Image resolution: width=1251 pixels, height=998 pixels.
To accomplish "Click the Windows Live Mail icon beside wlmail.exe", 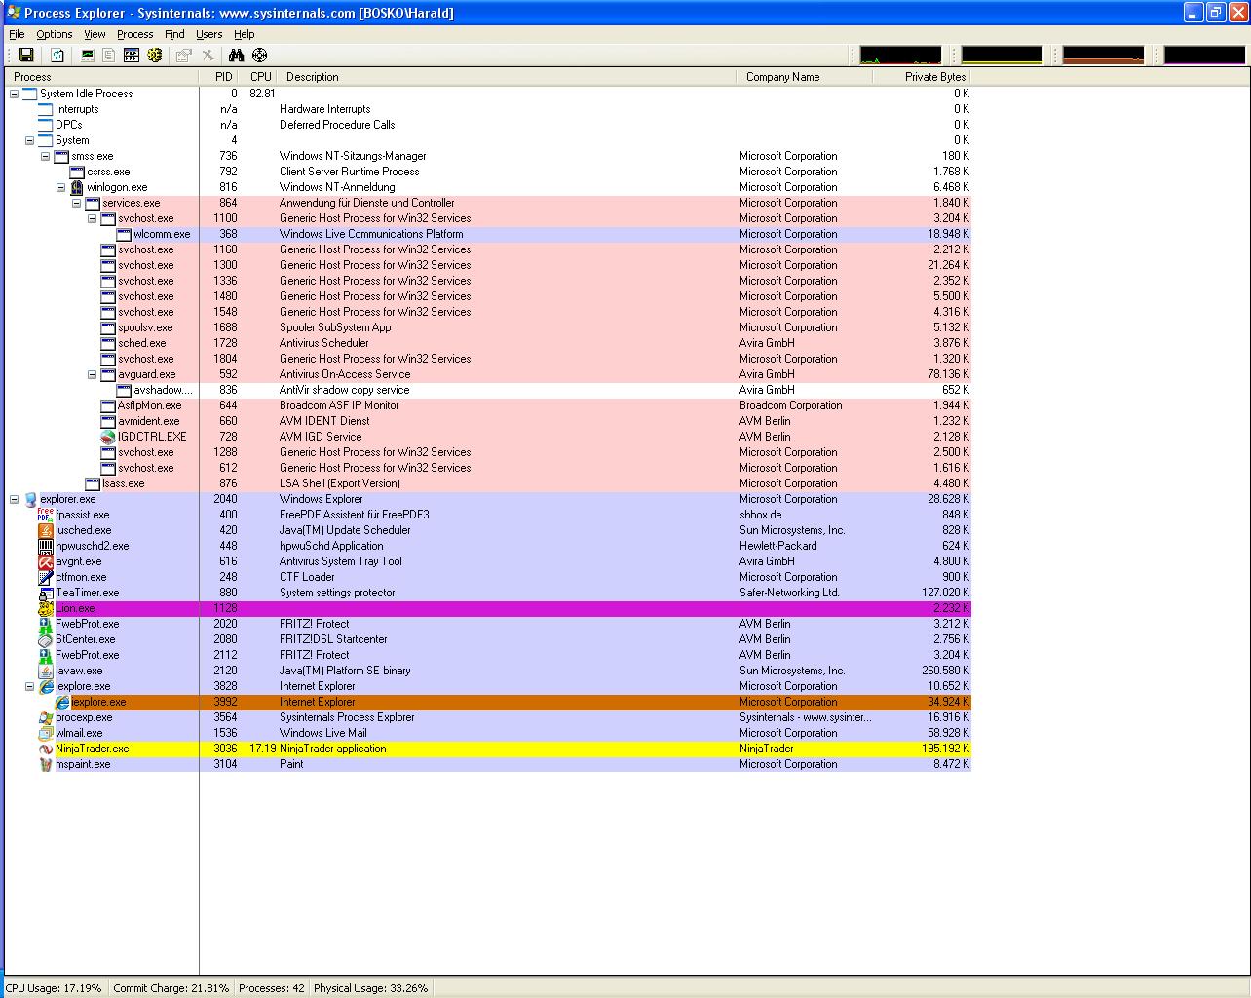I will click(x=45, y=733).
